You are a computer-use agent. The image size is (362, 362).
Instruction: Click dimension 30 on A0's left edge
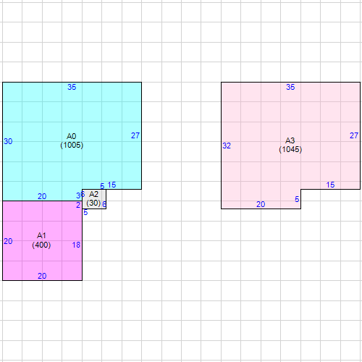(x=8, y=141)
